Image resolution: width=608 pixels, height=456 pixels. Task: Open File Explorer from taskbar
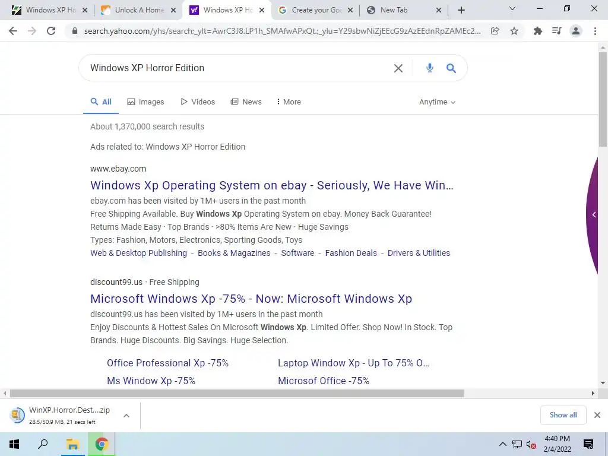(72, 444)
